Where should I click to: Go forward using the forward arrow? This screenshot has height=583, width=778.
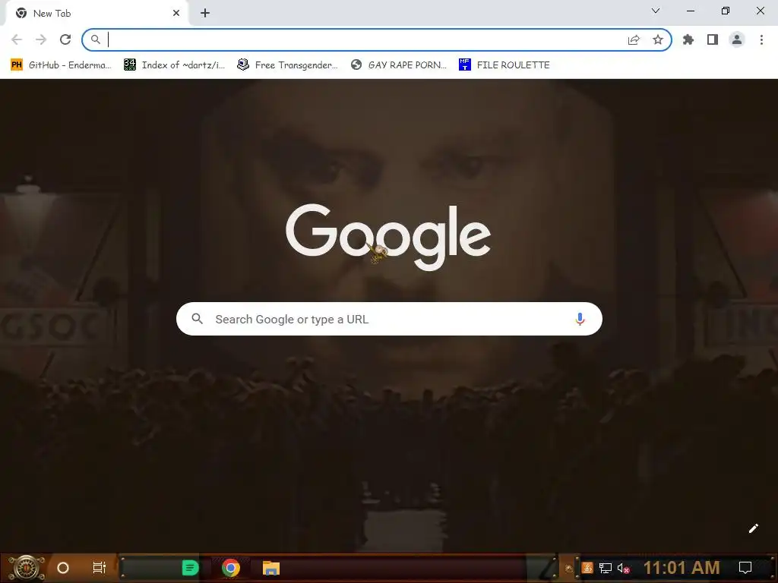click(41, 39)
